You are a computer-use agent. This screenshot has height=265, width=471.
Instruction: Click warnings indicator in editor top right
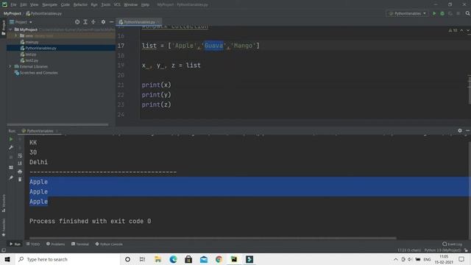click(x=453, y=31)
